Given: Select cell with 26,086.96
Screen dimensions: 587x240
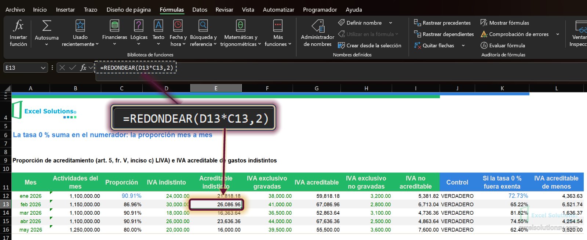Looking at the screenshot, I should pos(216,204).
